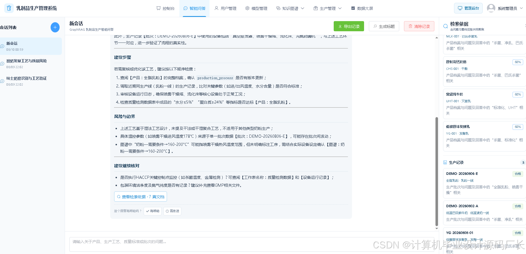Image resolution: width=526 pixels, height=254 pixels.
Task: Select the 新会话 conversation in the list
Action: tap(31, 46)
